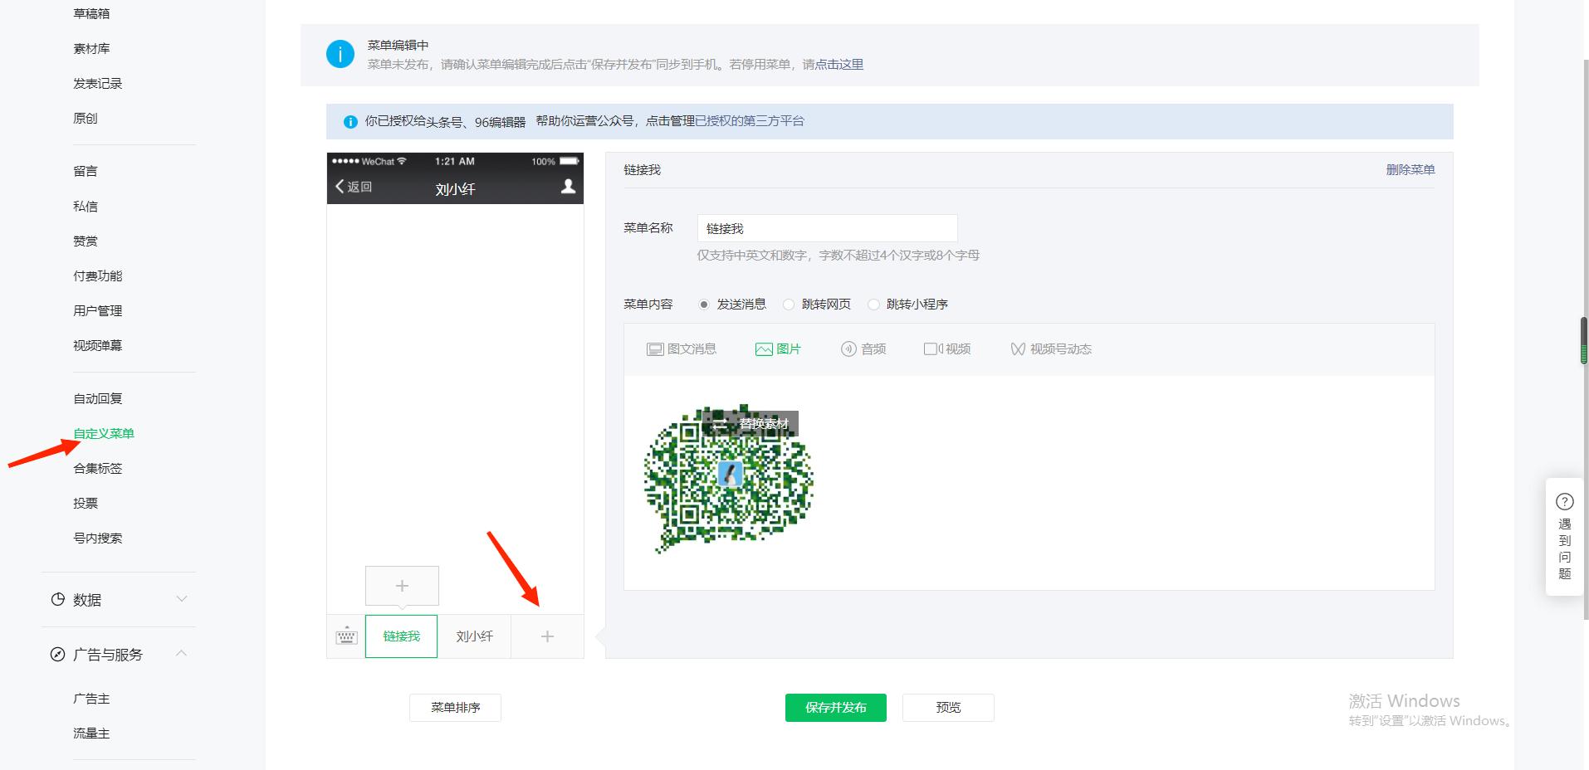Screen dimensions: 1589x770
Task: Expand the 数据 sidebar section
Action: point(183,598)
